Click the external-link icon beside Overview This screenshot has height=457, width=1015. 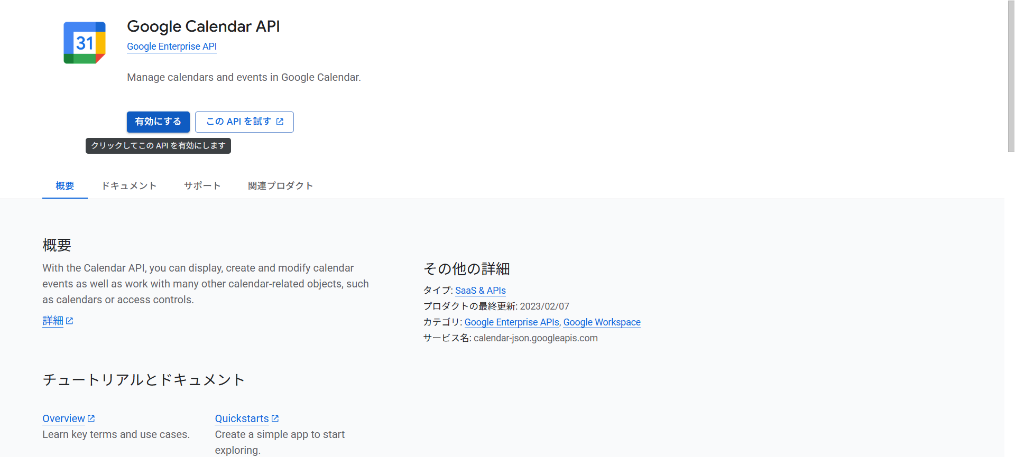click(91, 418)
